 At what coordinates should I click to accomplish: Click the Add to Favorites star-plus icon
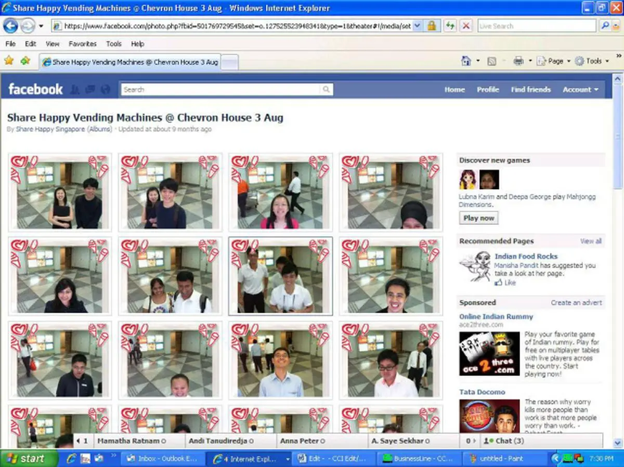(25, 61)
